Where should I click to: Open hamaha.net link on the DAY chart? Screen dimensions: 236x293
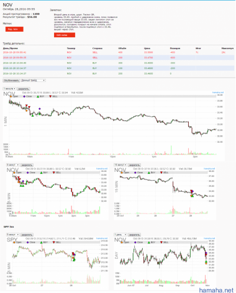tap(209, 238)
